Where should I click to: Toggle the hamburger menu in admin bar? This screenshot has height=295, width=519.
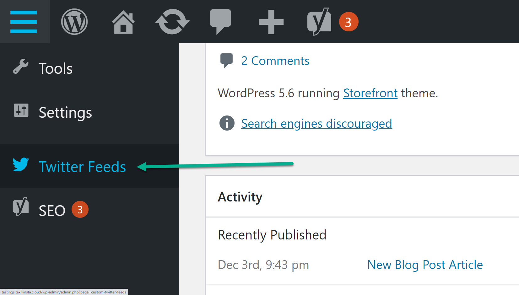point(24,22)
